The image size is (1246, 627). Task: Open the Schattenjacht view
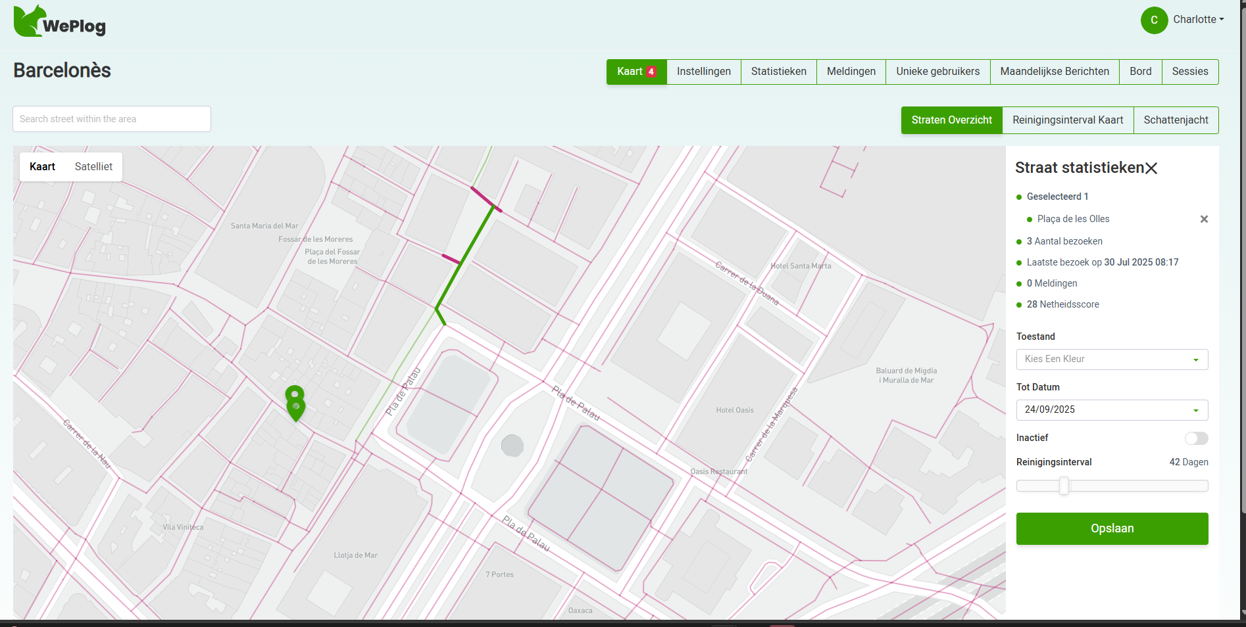[1176, 120]
